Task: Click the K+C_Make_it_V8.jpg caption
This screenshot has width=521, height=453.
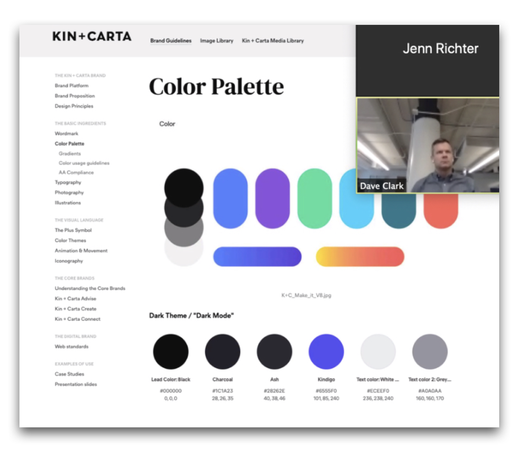Action: 306,295
